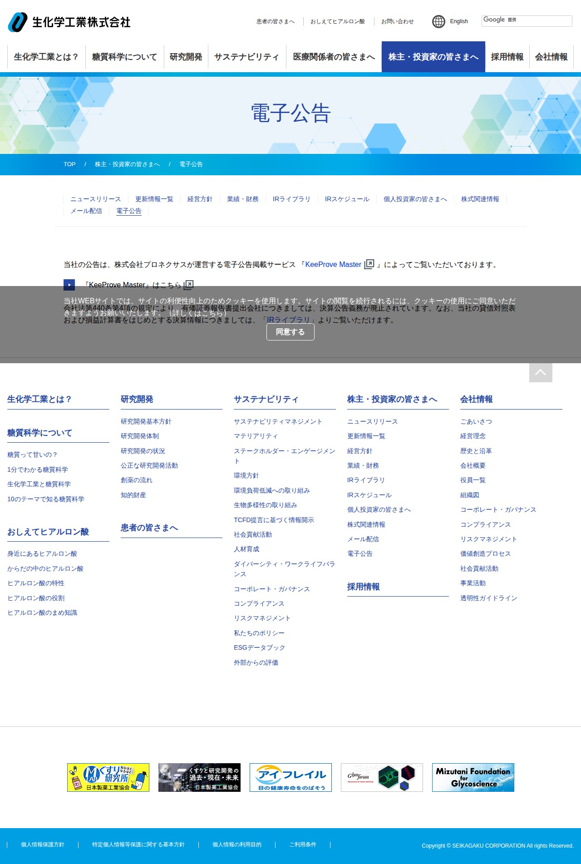This screenshot has height=864, width=581.
Task: Open 電子公告 sub-navigation tab
Action: pos(129,211)
